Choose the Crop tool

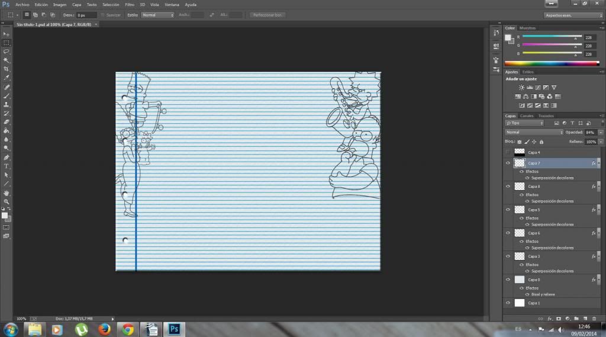7,69
